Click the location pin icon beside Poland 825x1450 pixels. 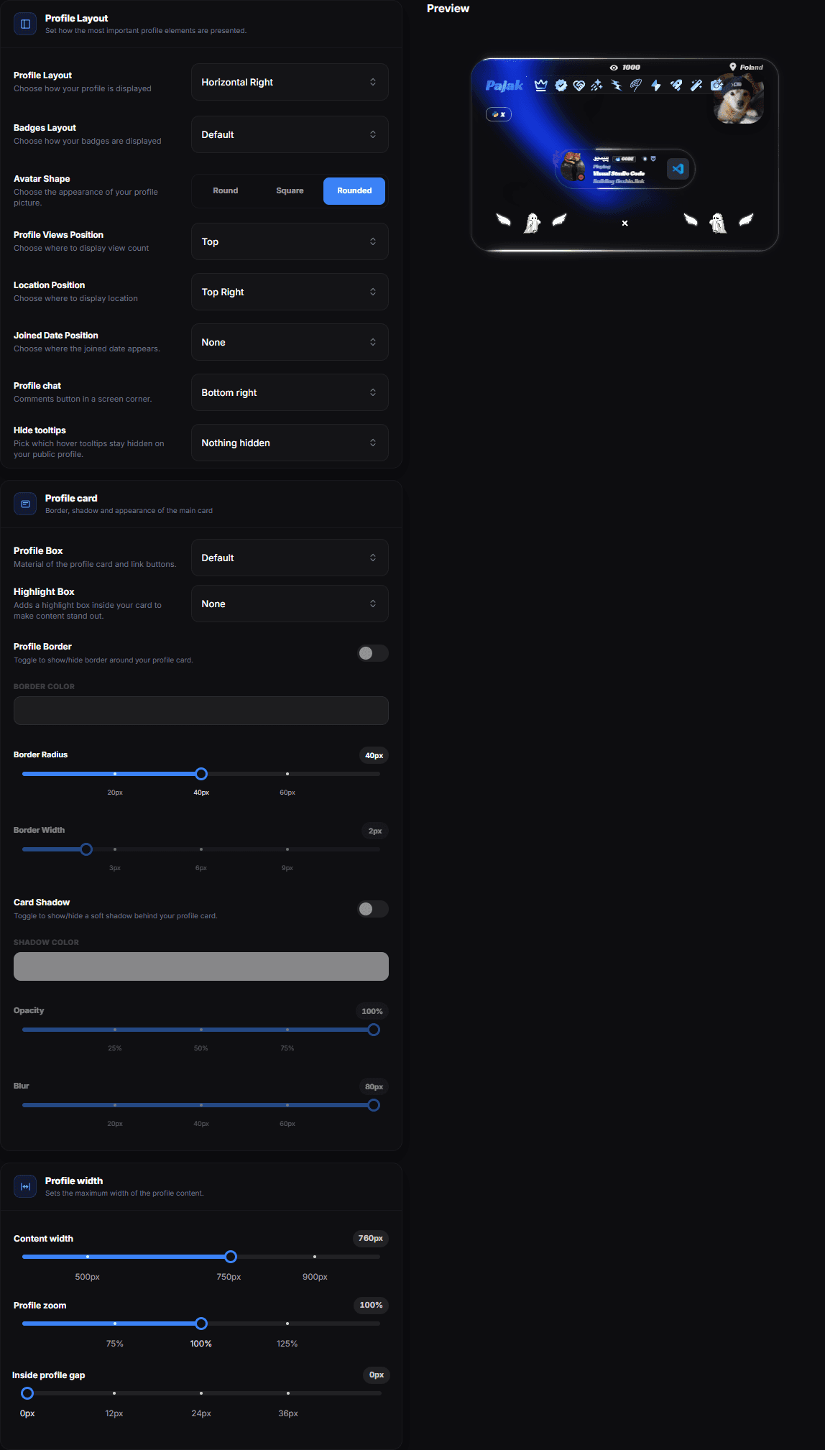coord(733,67)
